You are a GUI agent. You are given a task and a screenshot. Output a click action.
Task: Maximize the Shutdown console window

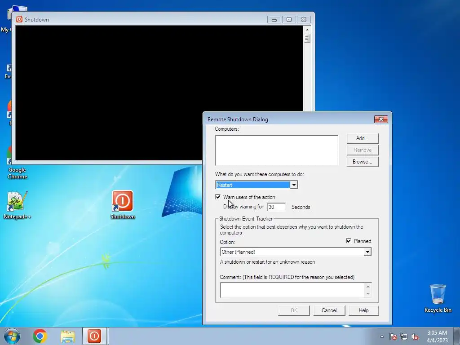[289, 20]
